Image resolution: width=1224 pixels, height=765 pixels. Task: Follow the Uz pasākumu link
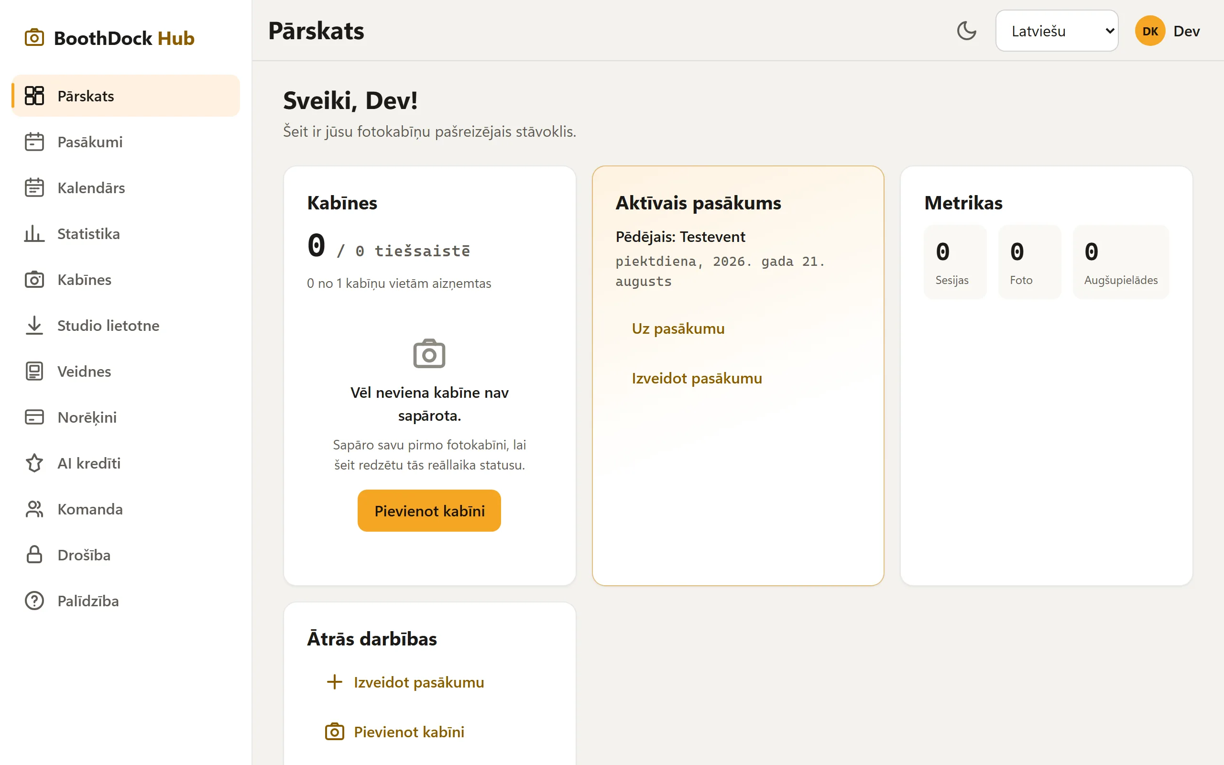pos(678,328)
